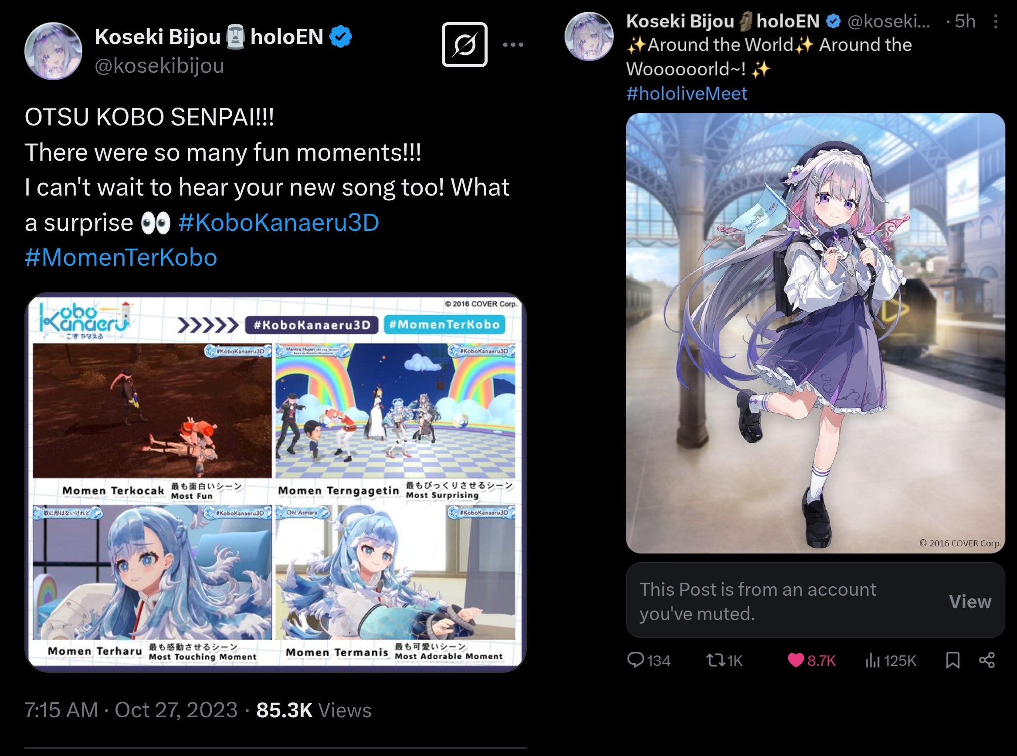The image size is (1017, 756).
Task: Open the Kobo Kanaeru moments image
Action: click(275, 482)
